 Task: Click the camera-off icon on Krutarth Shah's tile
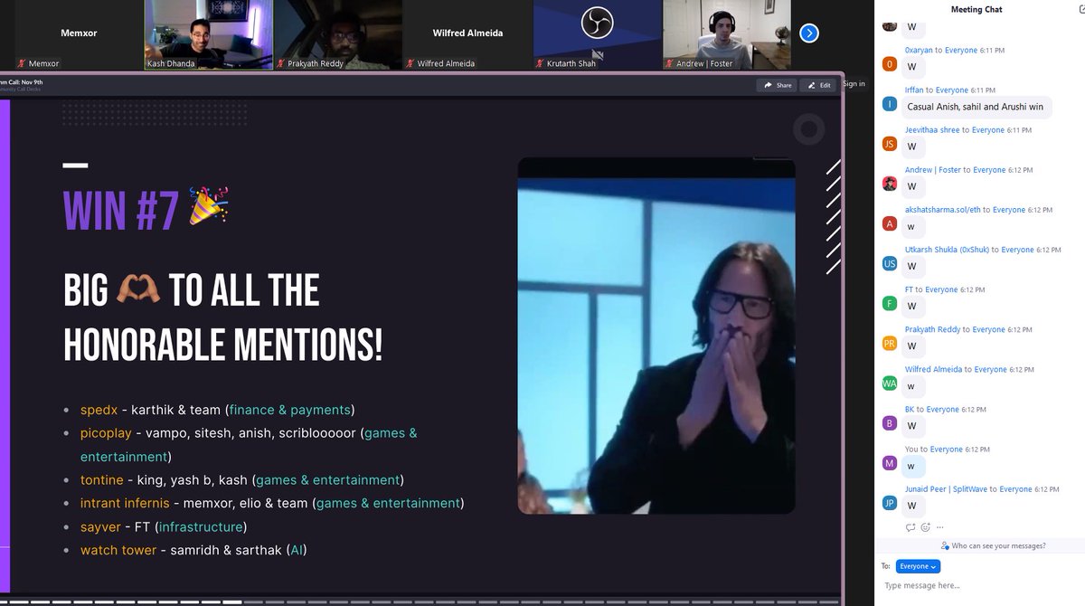598,55
